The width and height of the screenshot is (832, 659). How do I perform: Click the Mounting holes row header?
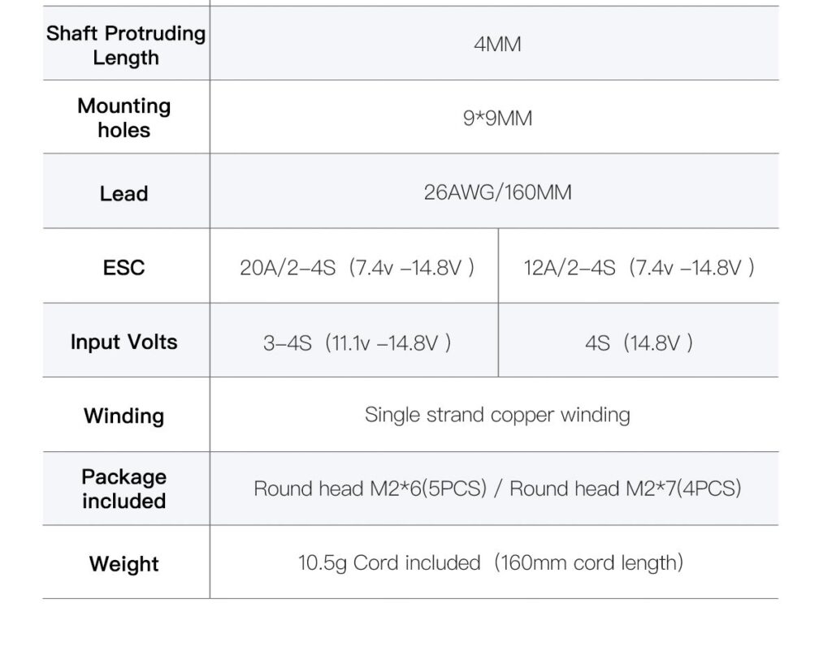(124, 118)
